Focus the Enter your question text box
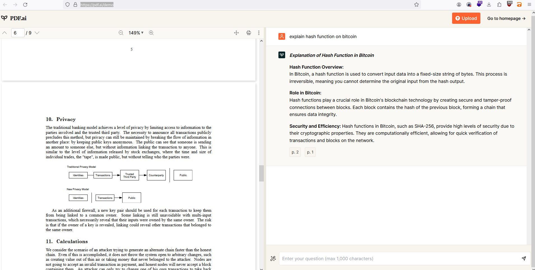The height and width of the screenshot is (270, 535). [398, 259]
